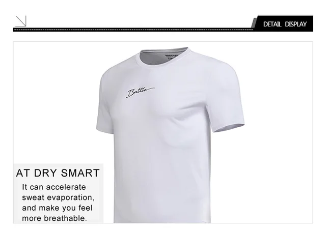The width and height of the screenshot is (326, 230).
Task: Click the gray slanted accent beside DETAIL DISPLAY
Action: coord(254,23)
